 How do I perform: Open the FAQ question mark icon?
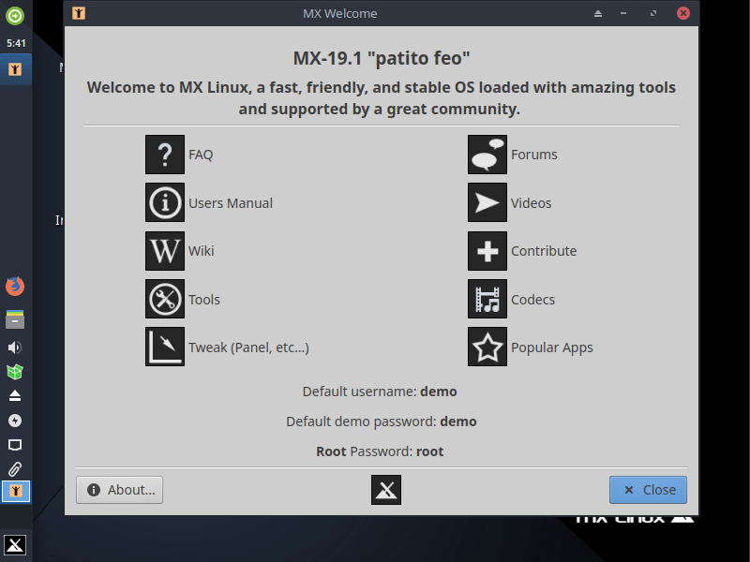[x=165, y=155]
